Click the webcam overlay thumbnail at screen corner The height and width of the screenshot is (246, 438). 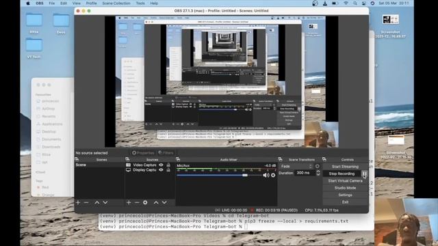406,222
